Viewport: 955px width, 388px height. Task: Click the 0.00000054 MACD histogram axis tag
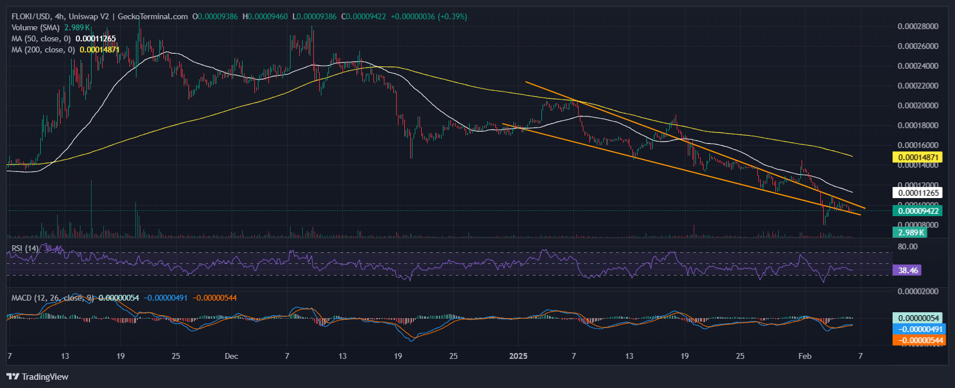[x=918, y=318]
